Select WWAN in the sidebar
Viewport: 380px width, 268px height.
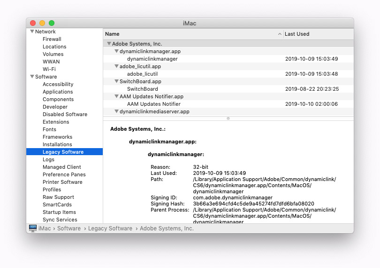point(51,62)
